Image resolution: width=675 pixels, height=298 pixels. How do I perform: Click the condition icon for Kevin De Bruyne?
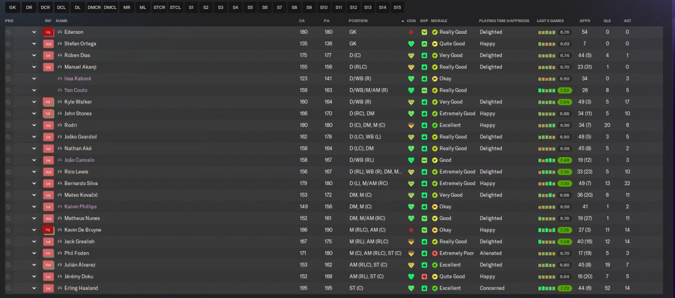[411, 230]
